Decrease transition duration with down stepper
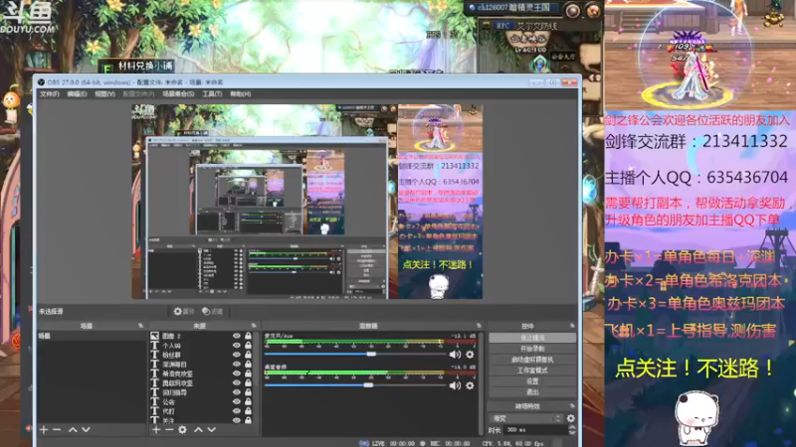 (572, 433)
